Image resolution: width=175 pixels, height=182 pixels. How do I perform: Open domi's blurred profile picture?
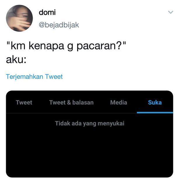(x=19, y=18)
